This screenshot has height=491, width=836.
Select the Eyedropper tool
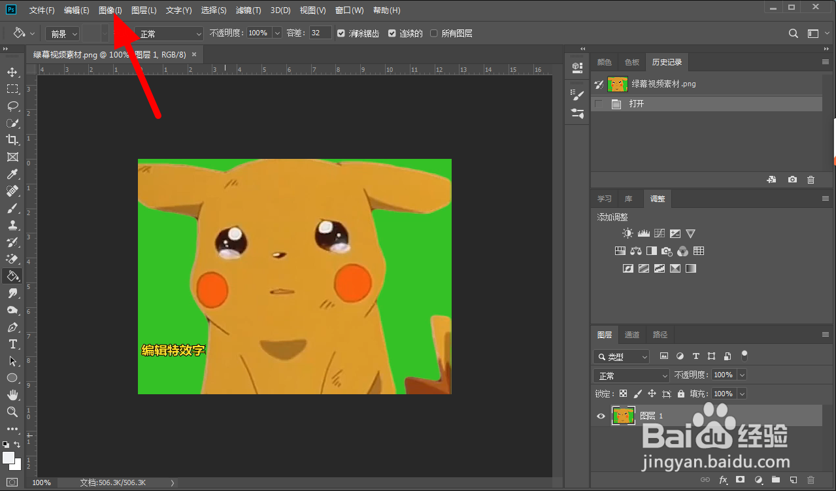click(12, 174)
